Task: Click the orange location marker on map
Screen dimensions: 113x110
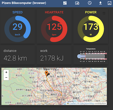Action: click(46, 74)
